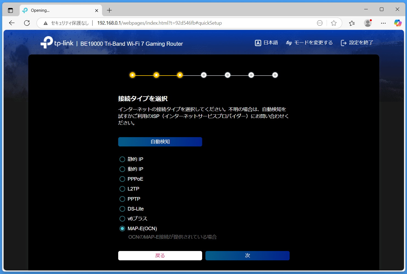This screenshot has height=274, width=407.
Task: Click the 自動検知 auto detect button
Action: point(160,142)
